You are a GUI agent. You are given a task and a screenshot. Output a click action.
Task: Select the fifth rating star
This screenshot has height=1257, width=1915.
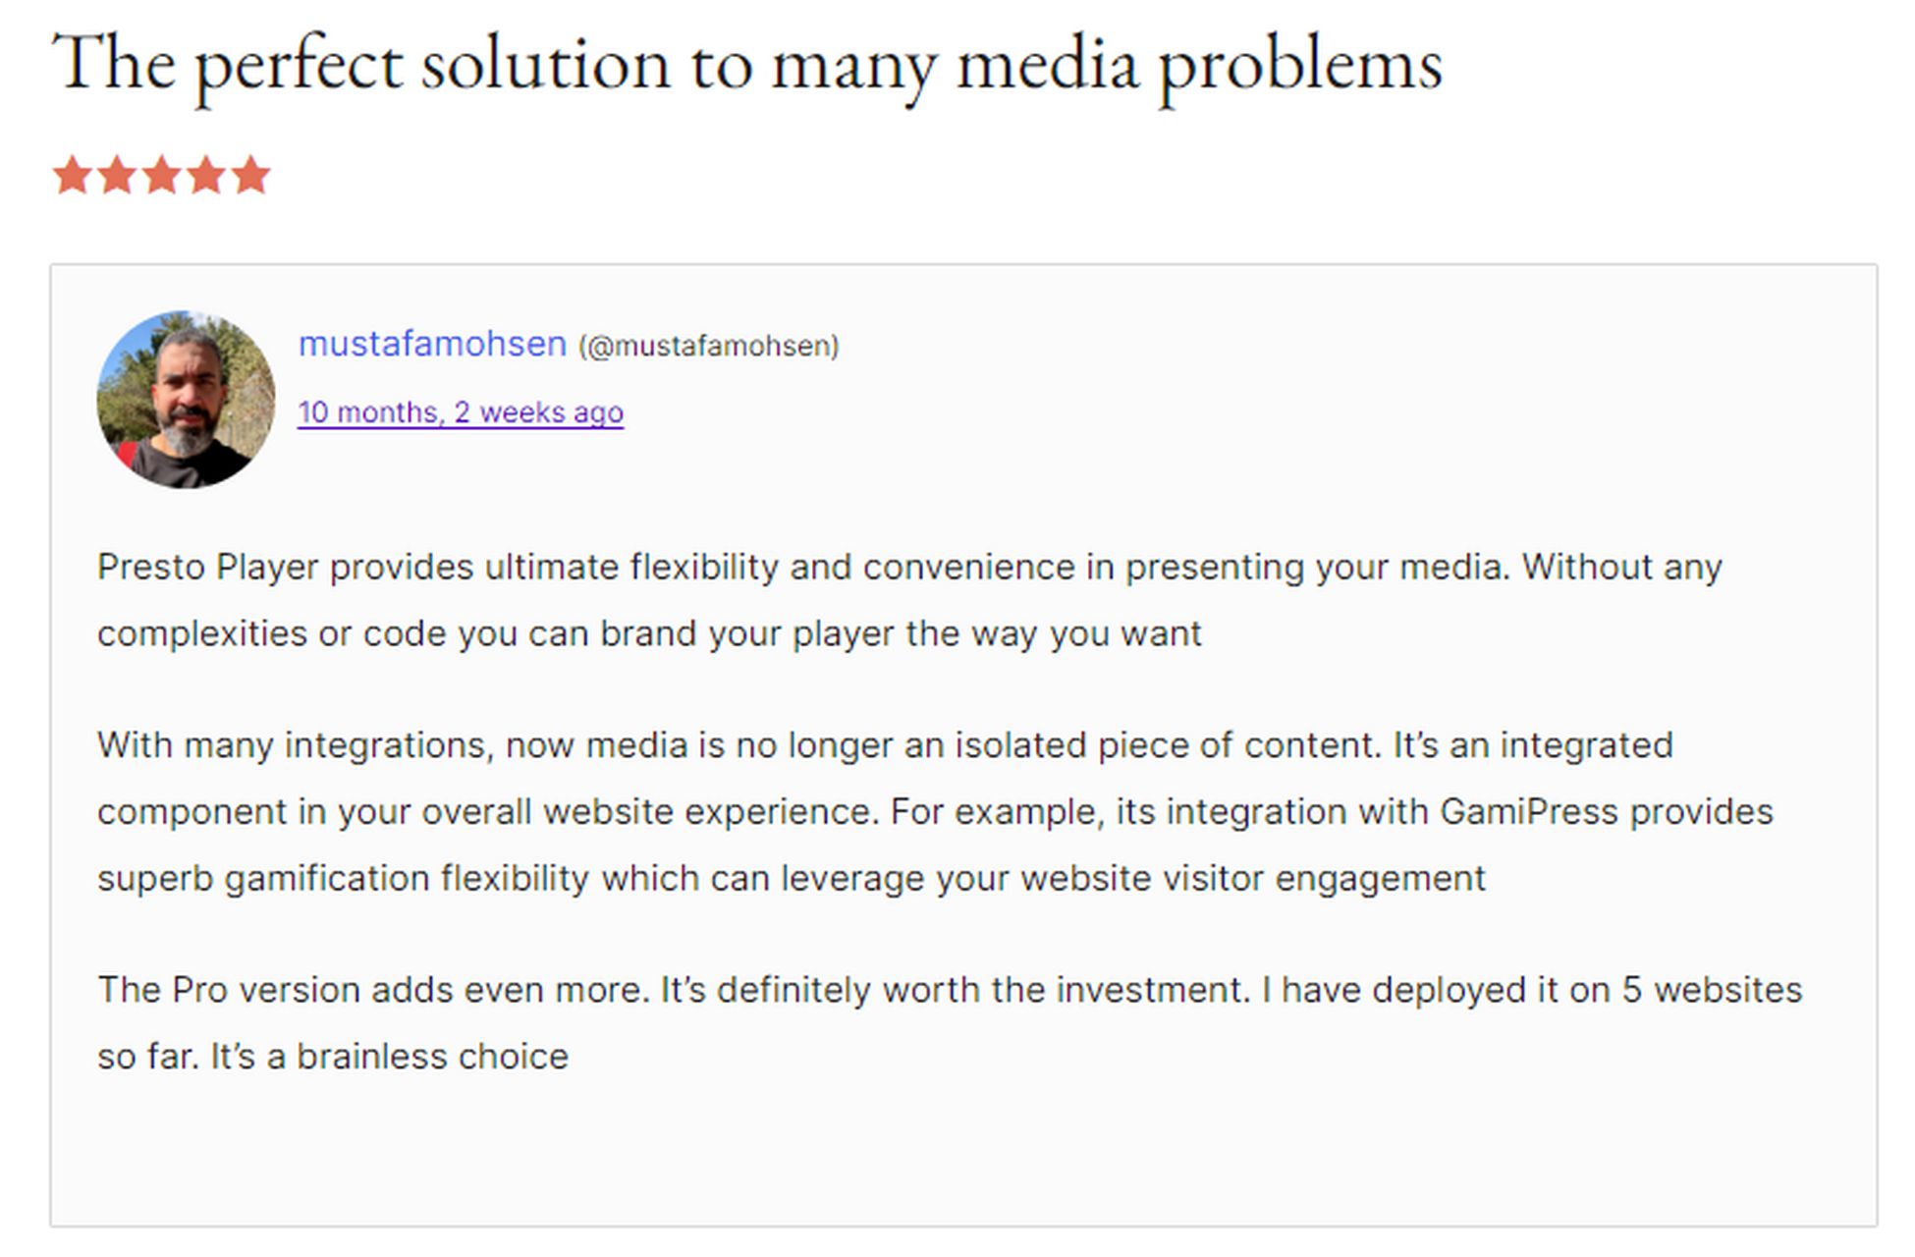(x=251, y=175)
